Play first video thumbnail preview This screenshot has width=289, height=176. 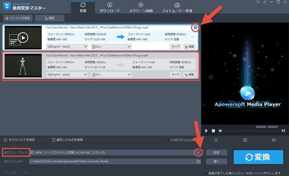pyautogui.click(x=23, y=38)
